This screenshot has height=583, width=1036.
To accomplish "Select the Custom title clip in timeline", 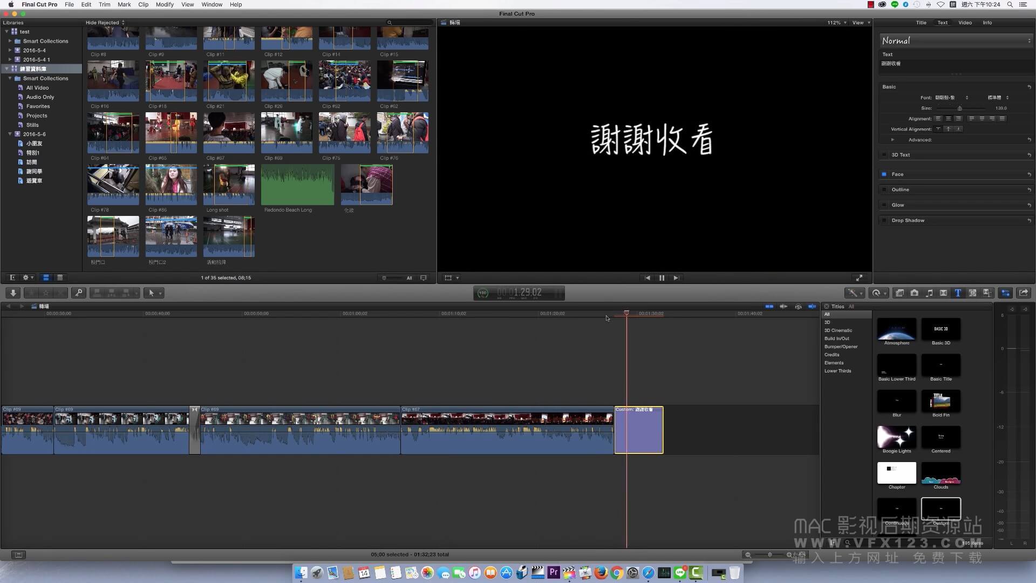I will pyautogui.click(x=639, y=430).
